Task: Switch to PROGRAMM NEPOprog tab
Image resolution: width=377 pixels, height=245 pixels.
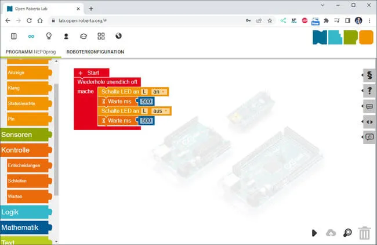Action: [31, 52]
